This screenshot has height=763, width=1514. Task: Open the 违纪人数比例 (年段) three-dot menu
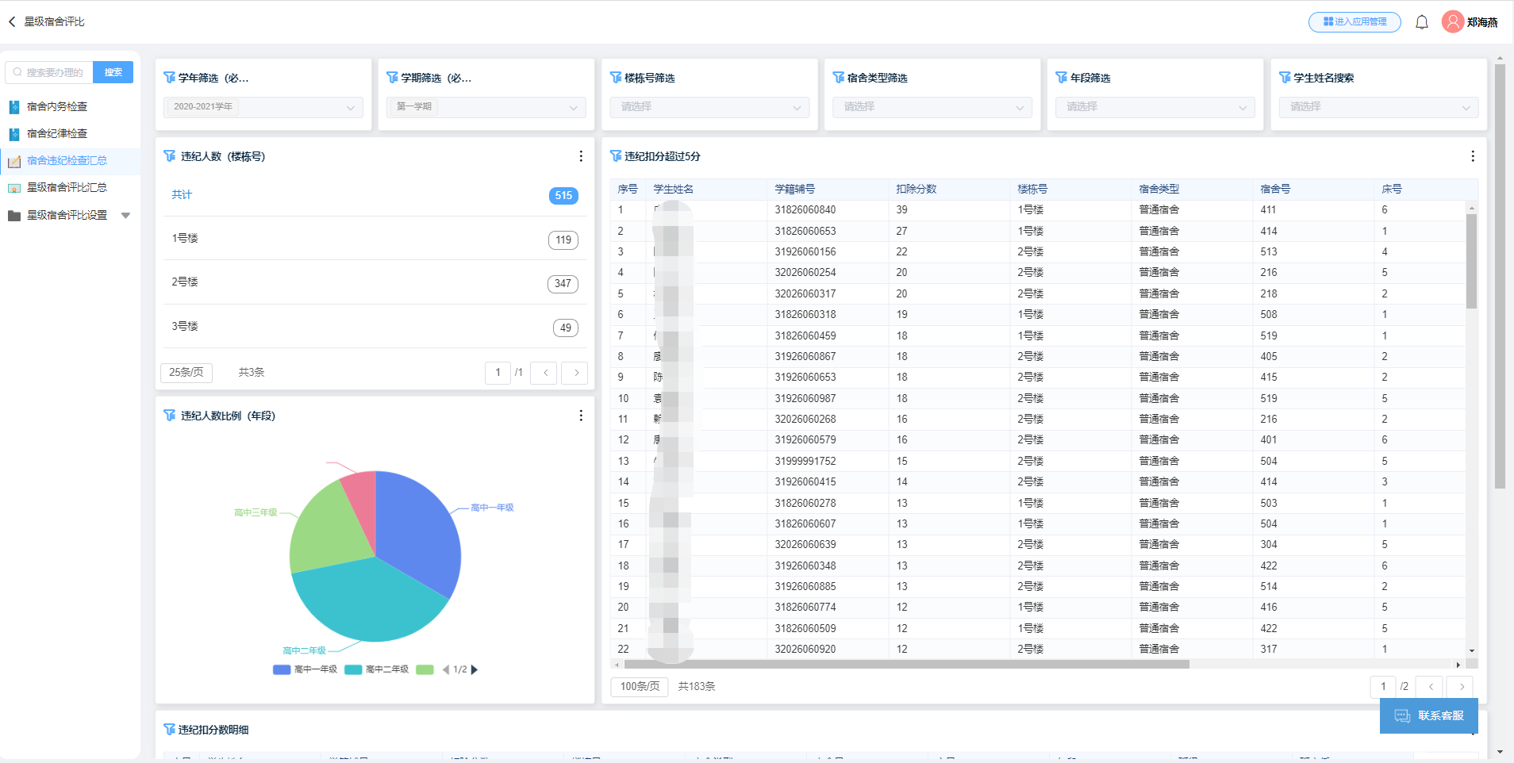coord(581,416)
